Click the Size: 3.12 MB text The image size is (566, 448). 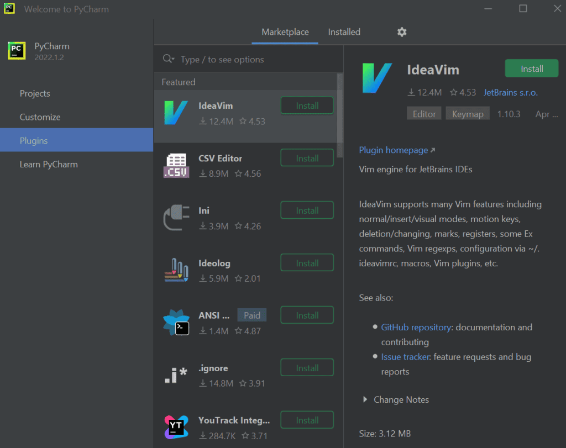(385, 434)
